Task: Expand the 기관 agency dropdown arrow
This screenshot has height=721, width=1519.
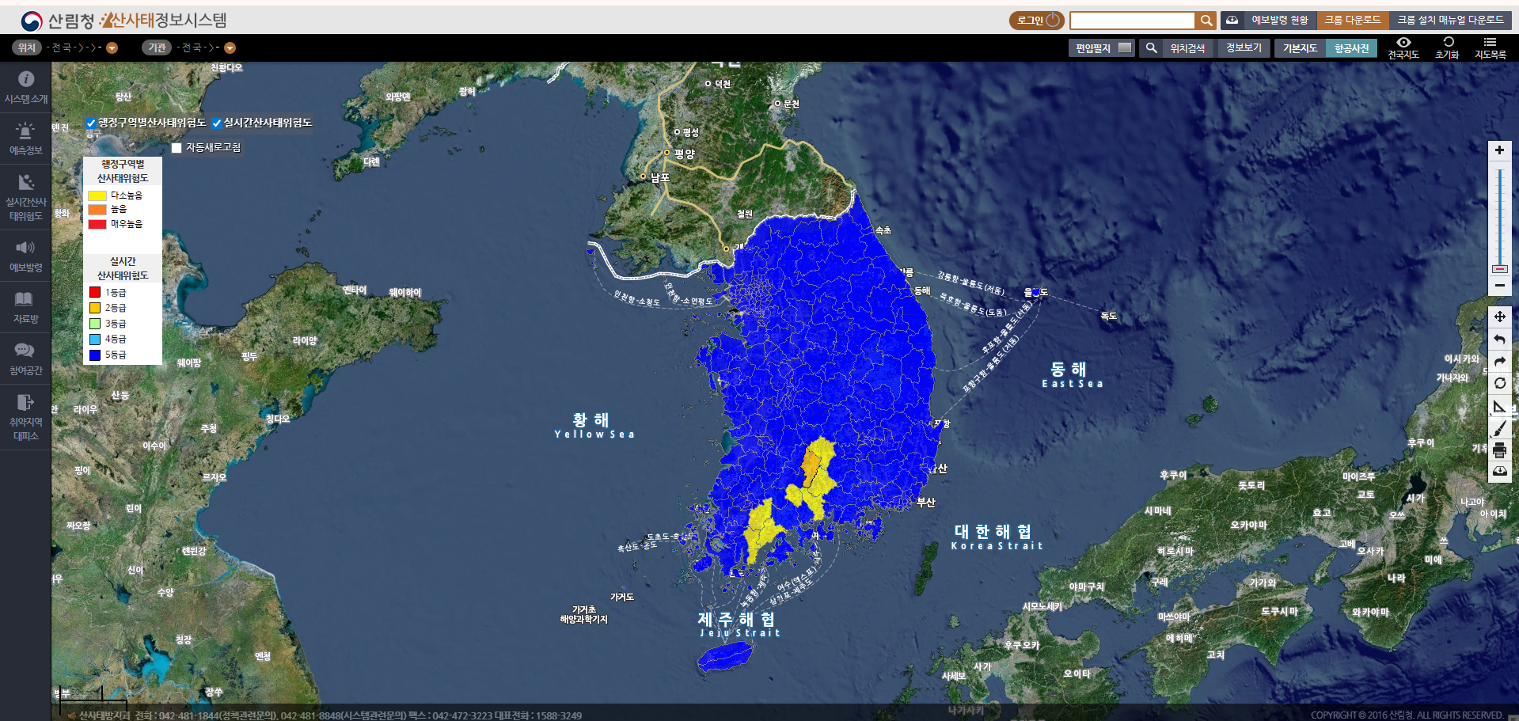Action: click(x=230, y=47)
